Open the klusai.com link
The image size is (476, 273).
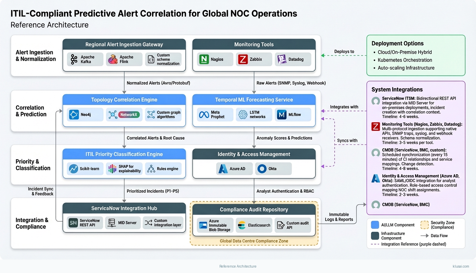point(460,266)
